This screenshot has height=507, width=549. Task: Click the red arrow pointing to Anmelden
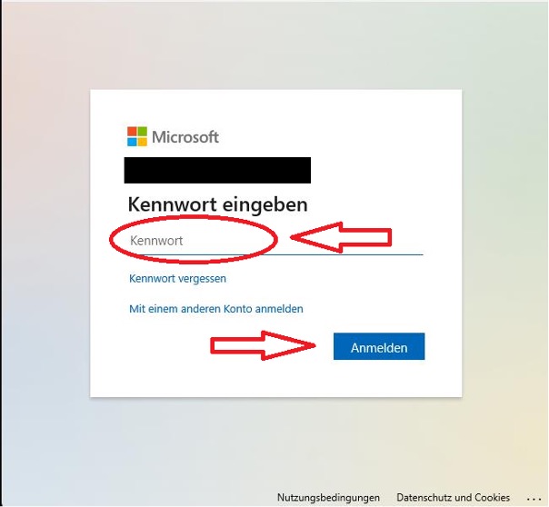click(x=263, y=345)
